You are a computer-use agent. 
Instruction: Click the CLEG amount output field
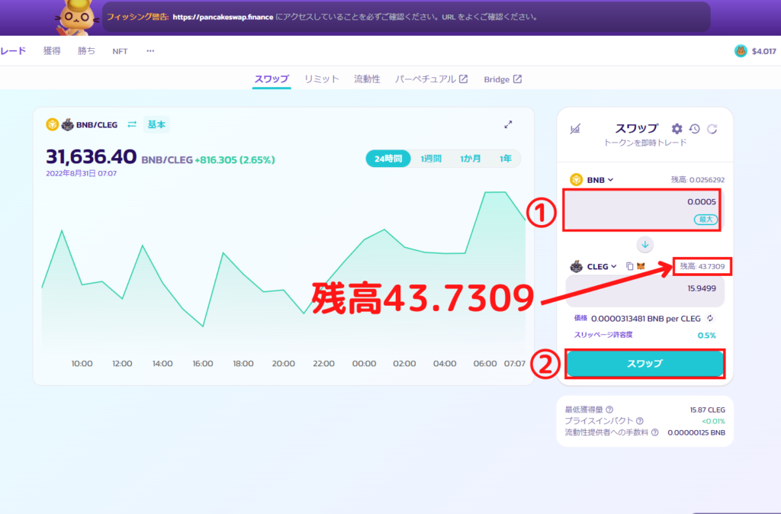point(645,291)
